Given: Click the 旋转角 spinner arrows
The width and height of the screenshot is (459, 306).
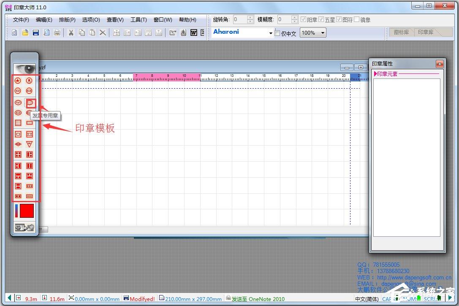Looking at the screenshot, I should pos(250,19).
